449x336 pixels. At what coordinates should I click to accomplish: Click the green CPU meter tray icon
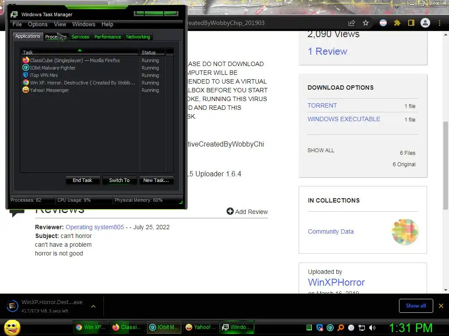[309, 327]
